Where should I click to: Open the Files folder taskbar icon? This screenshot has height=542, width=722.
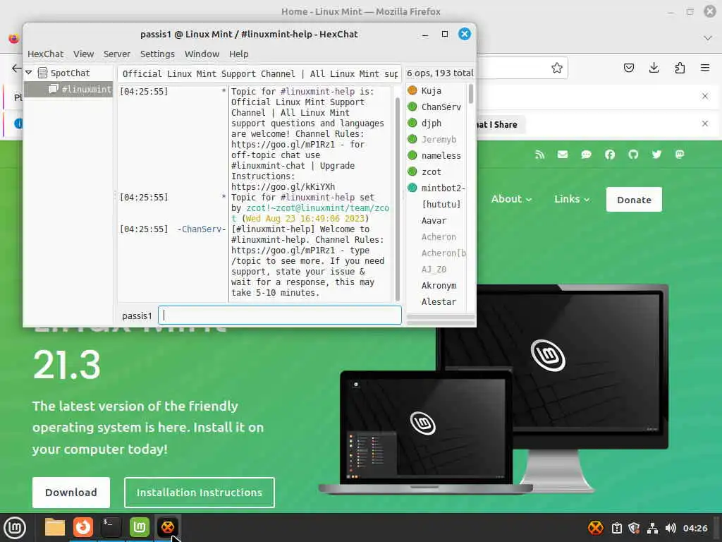[x=55, y=527]
